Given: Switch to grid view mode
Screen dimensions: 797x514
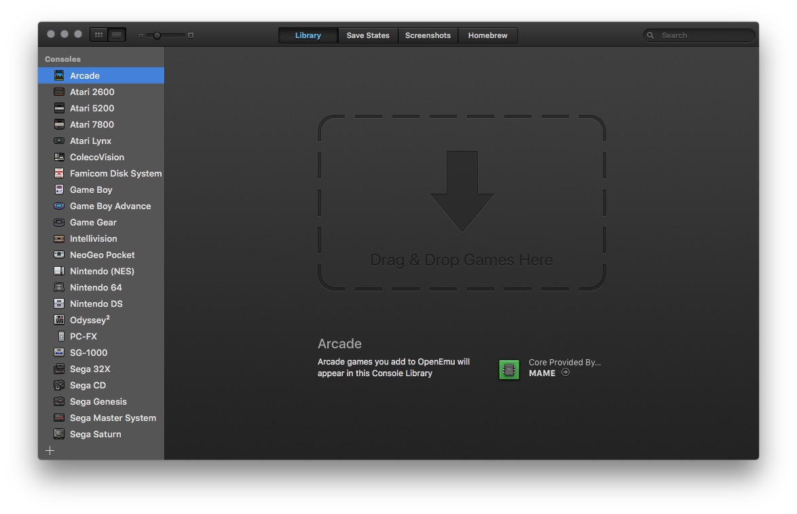Looking at the screenshot, I should (x=98, y=35).
